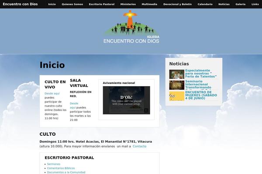Open the Escritorio Pastoral menu
Screen dimensions: 262x174
point(102,4)
